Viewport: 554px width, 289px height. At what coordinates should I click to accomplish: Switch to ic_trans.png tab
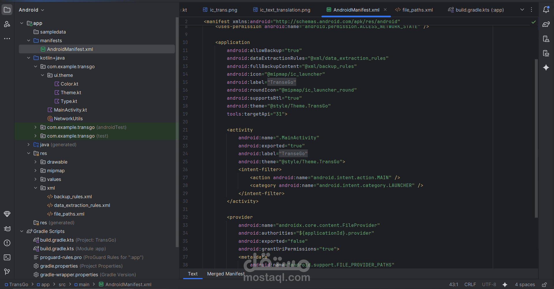click(220, 10)
